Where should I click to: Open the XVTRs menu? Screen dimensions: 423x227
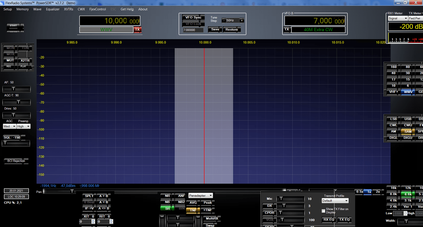pyautogui.click(x=69, y=9)
